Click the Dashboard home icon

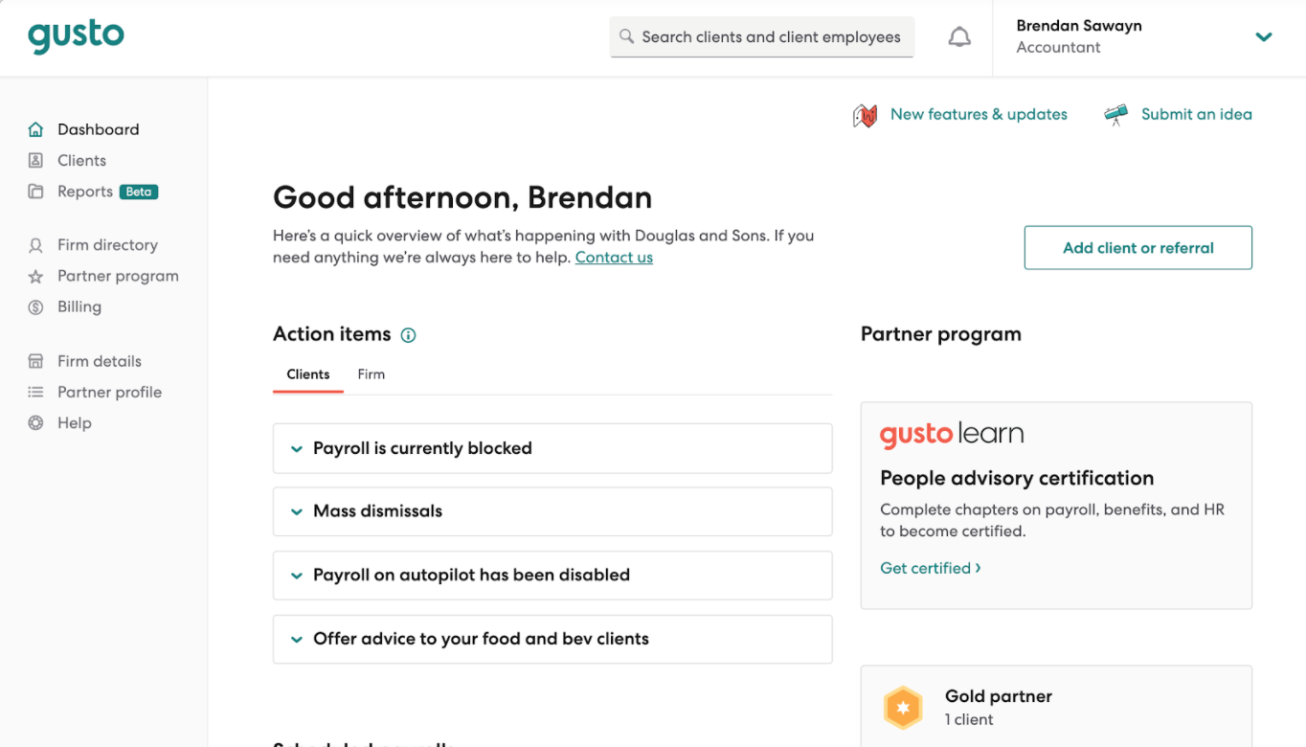[35, 129]
